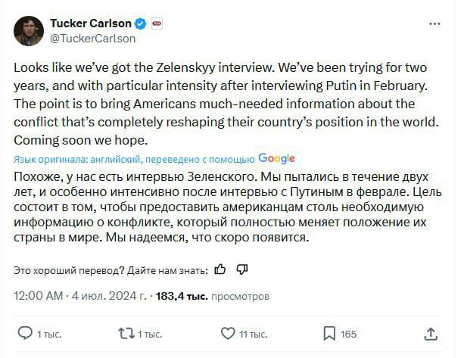Click the post timestamp 12:00 AM
Image resolution: width=464 pixels, height=358 pixels.
click(38, 295)
